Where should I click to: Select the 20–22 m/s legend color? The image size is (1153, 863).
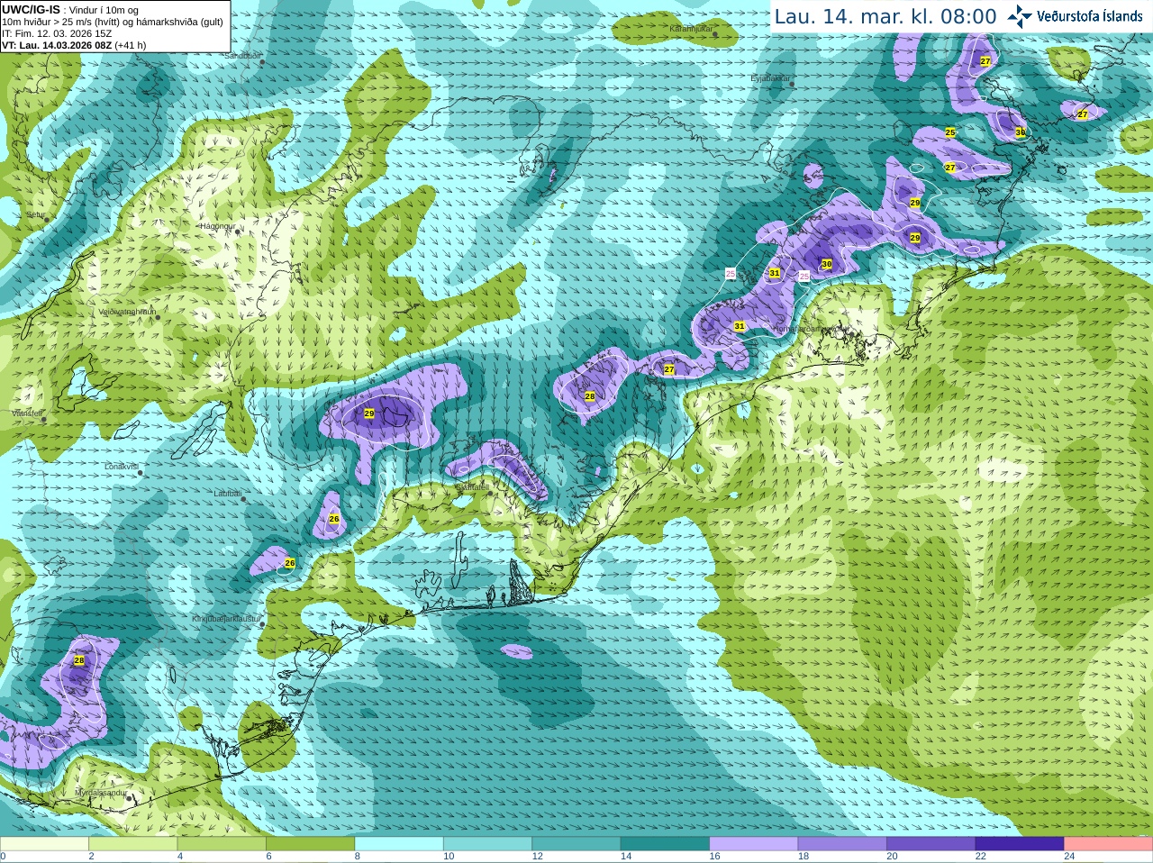(x=931, y=844)
